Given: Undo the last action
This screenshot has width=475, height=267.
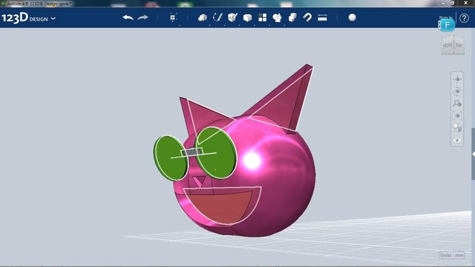Looking at the screenshot, I should [x=128, y=18].
